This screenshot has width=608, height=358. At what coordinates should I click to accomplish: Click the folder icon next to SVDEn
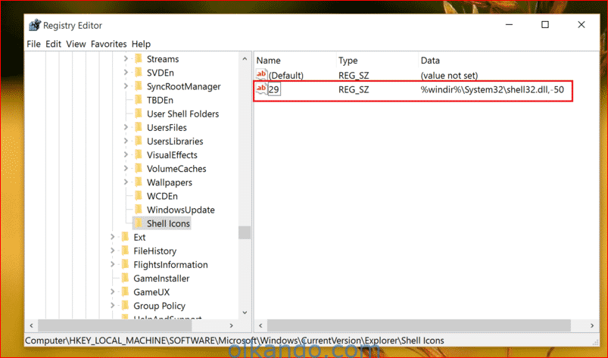point(139,73)
